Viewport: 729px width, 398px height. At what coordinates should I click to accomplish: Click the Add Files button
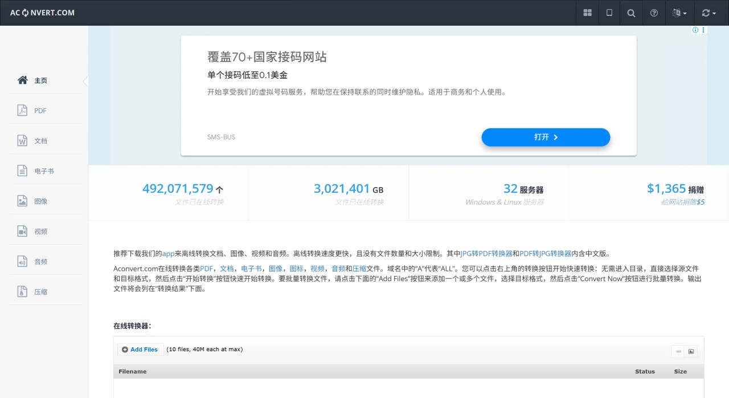pos(140,350)
